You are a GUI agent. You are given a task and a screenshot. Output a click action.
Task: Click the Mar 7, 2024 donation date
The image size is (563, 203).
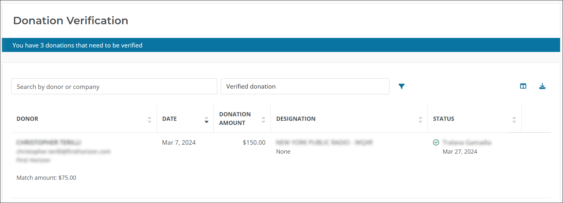pos(179,142)
